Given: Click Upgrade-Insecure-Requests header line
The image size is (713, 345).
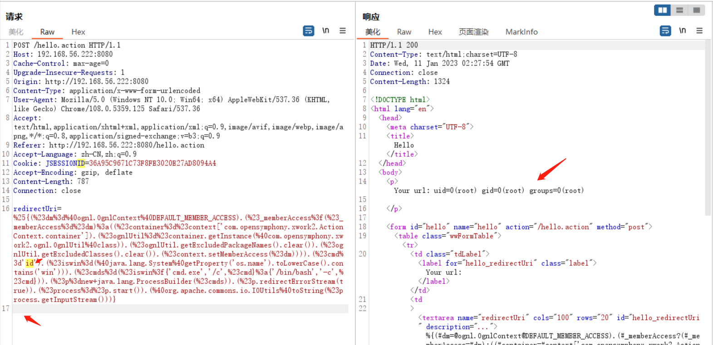Looking at the screenshot, I should pos(69,73).
